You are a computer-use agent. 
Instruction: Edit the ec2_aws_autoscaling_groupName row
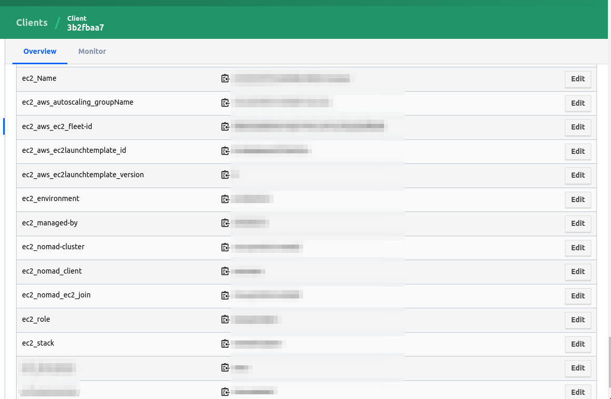click(x=578, y=103)
